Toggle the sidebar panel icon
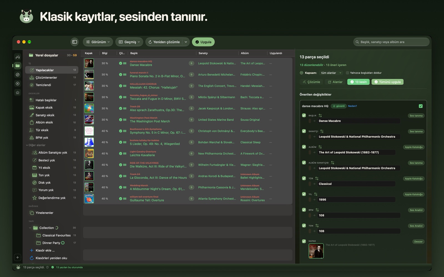The image size is (444, 277). pyautogui.click(x=74, y=42)
